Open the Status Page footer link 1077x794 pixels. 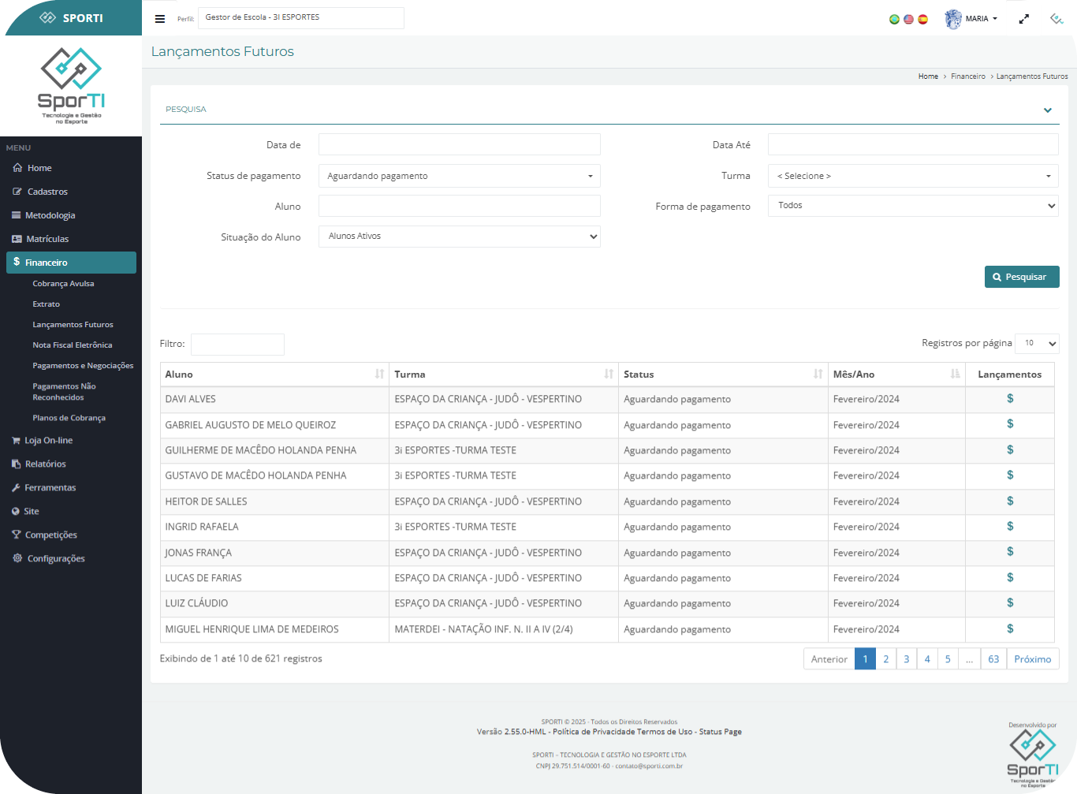pos(720,732)
